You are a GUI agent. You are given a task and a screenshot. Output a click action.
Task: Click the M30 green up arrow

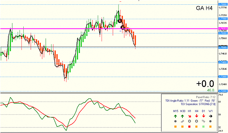(182, 116)
